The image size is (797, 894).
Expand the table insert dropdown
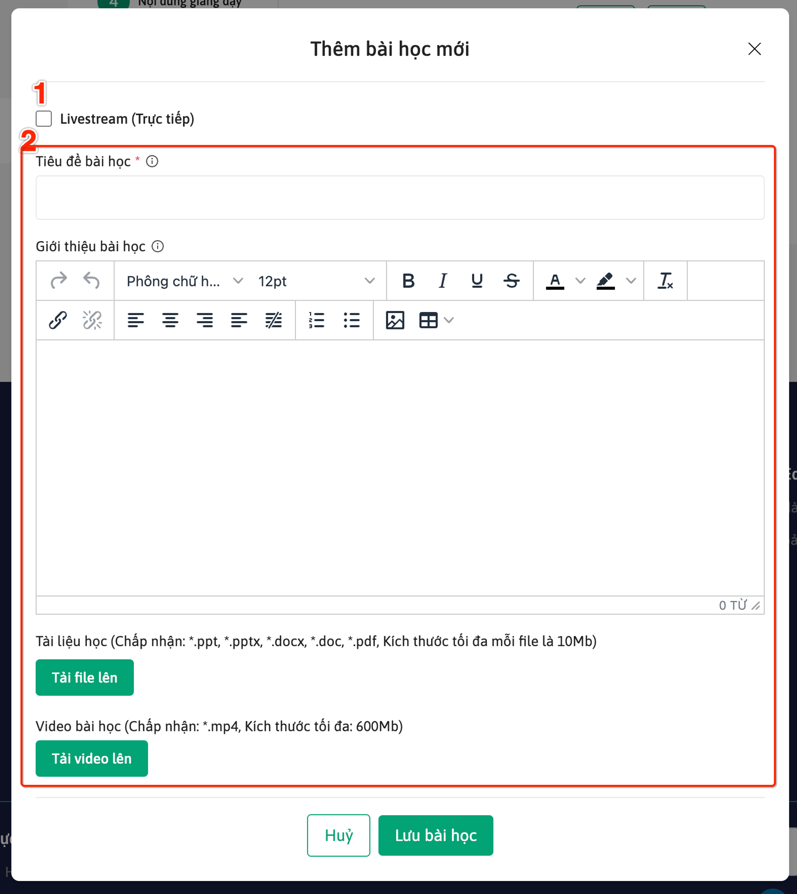point(449,320)
